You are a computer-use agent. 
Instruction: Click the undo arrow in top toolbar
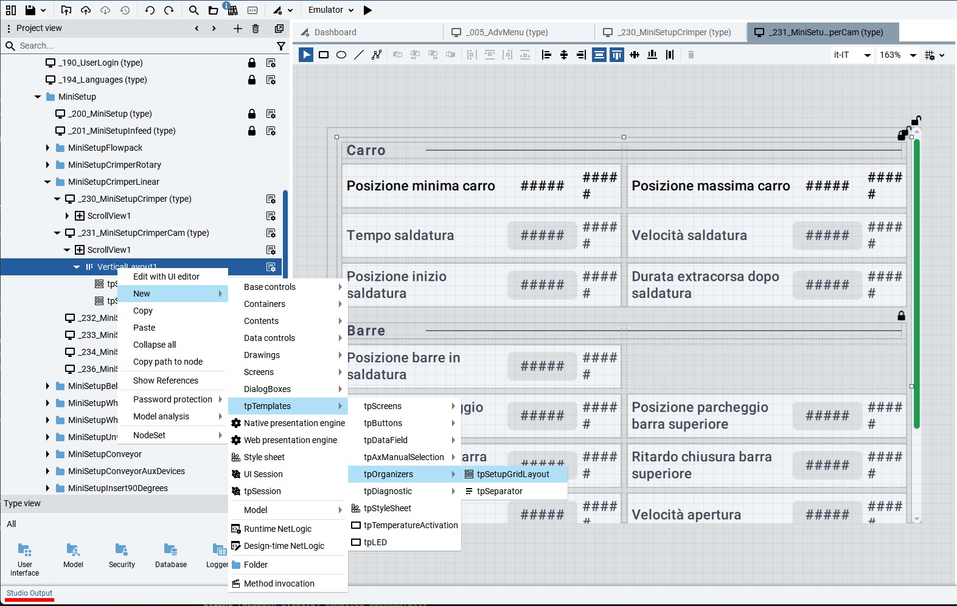pyautogui.click(x=150, y=10)
